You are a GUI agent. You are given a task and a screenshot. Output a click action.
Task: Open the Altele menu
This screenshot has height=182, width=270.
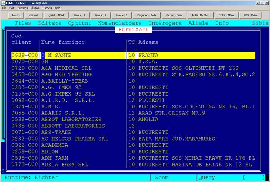pyautogui.click(x=199, y=23)
